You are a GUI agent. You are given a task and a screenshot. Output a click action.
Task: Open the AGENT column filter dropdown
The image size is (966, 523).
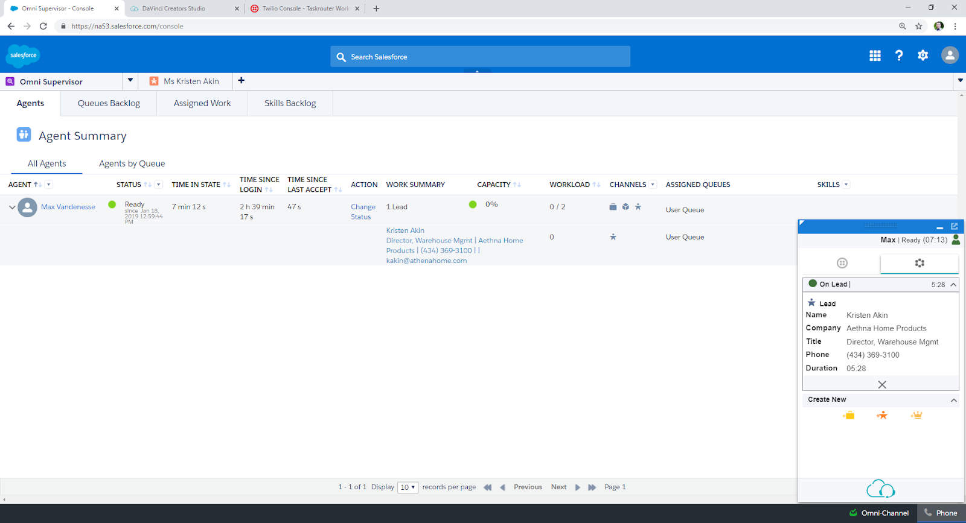click(49, 185)
